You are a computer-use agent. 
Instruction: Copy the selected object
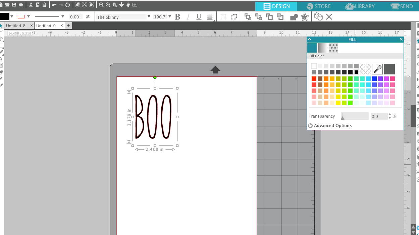pyautogui.click(x=37, y=5)
